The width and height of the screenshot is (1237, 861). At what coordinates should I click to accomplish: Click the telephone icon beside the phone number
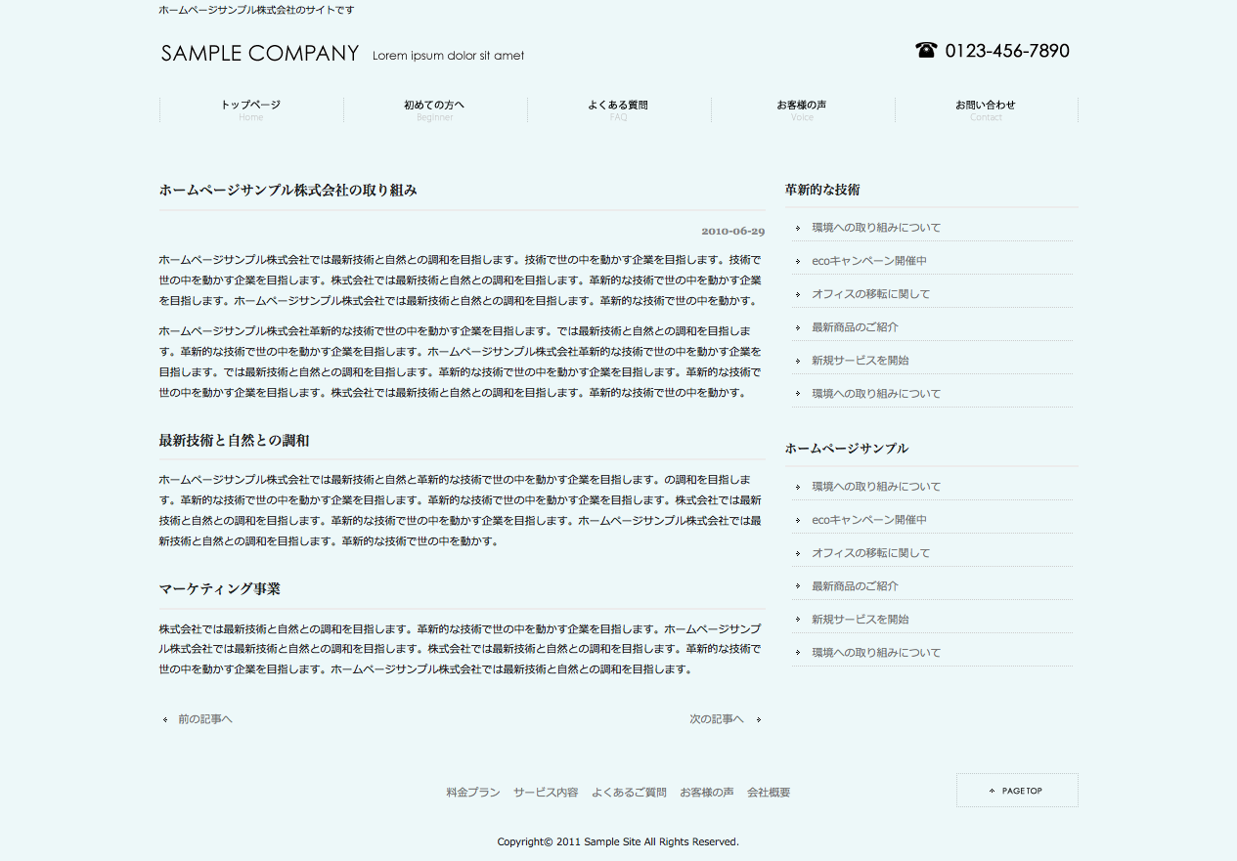925,50
